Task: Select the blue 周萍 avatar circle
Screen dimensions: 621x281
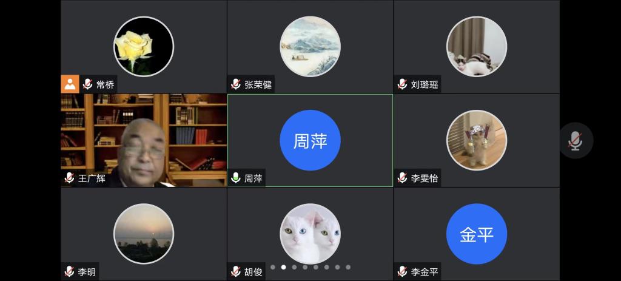Action: (310, 140)
